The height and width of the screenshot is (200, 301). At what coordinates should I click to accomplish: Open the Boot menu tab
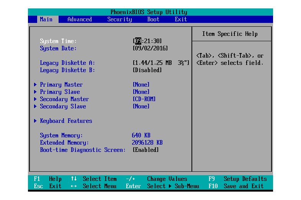point(153,19)
